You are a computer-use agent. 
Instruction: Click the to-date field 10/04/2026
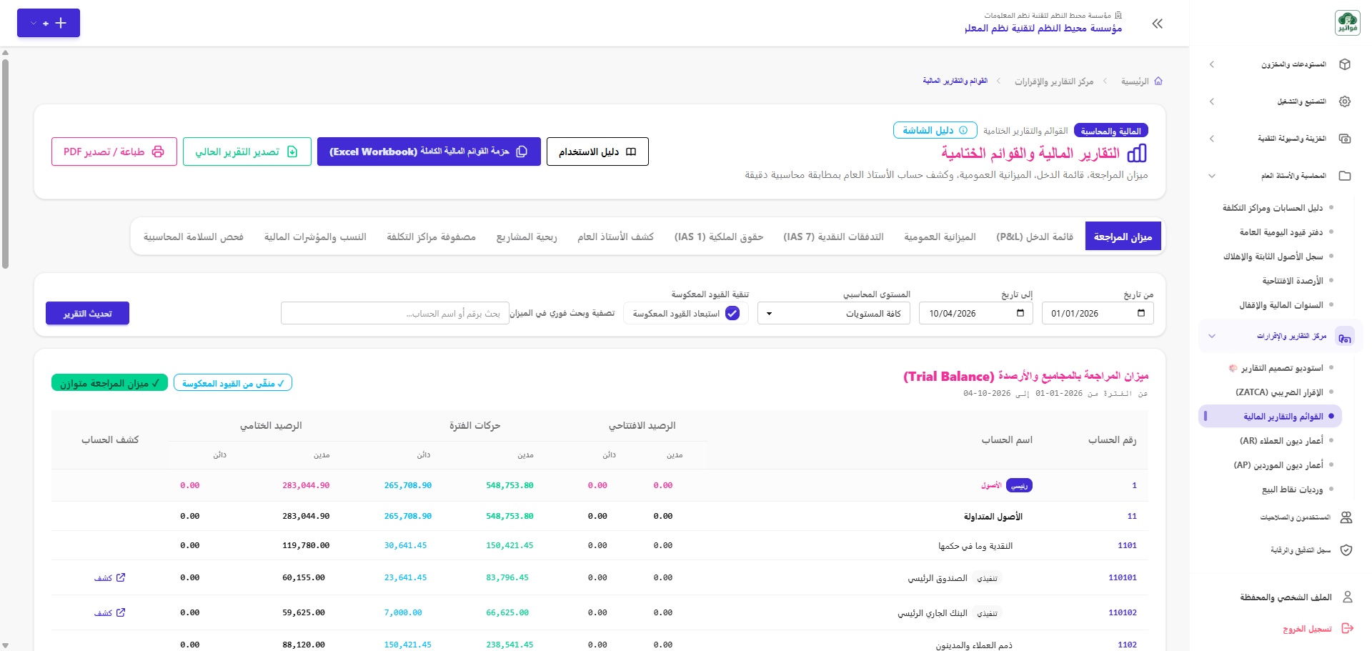(x=976, y=313)
